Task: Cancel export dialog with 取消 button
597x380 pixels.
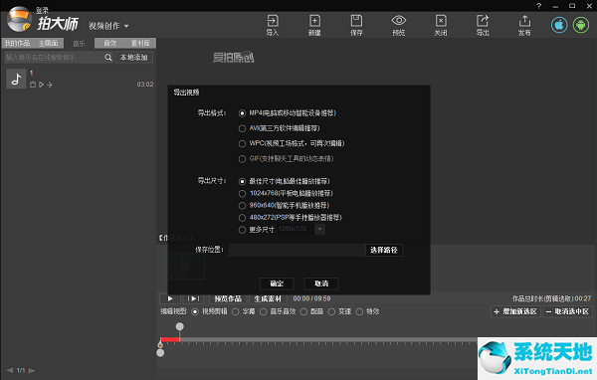Action: (x=321, y=284)
